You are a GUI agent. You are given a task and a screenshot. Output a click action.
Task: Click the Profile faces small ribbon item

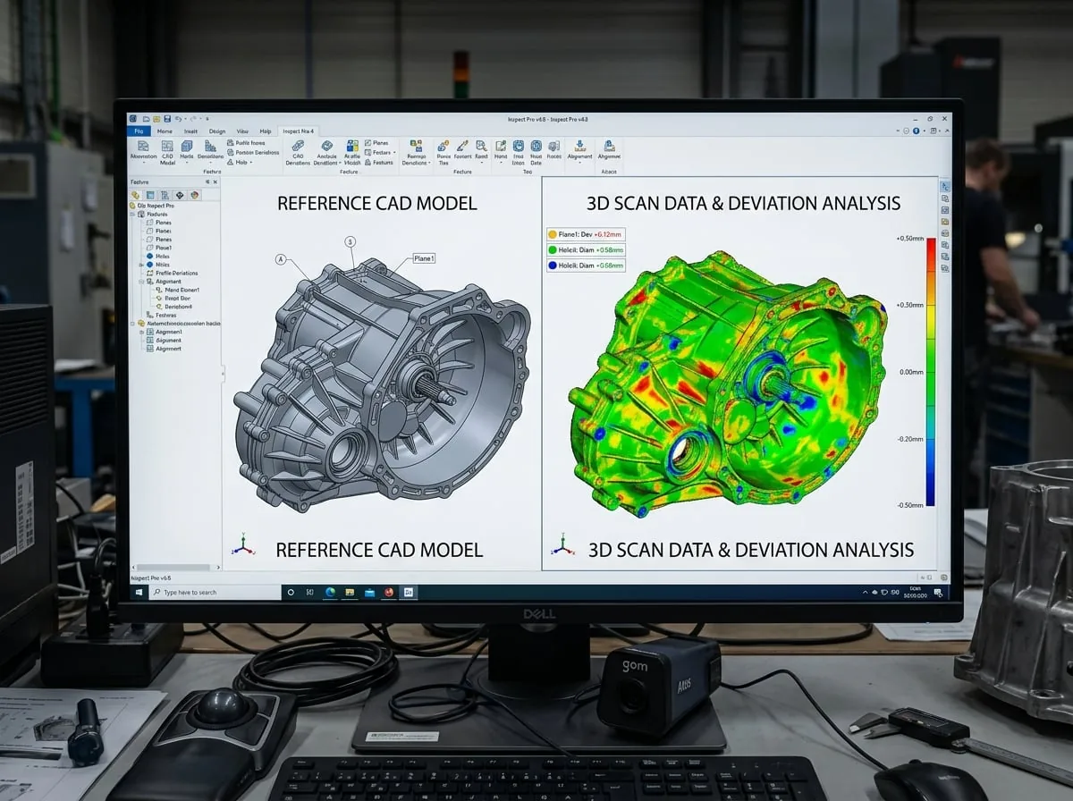pos(246,143)
